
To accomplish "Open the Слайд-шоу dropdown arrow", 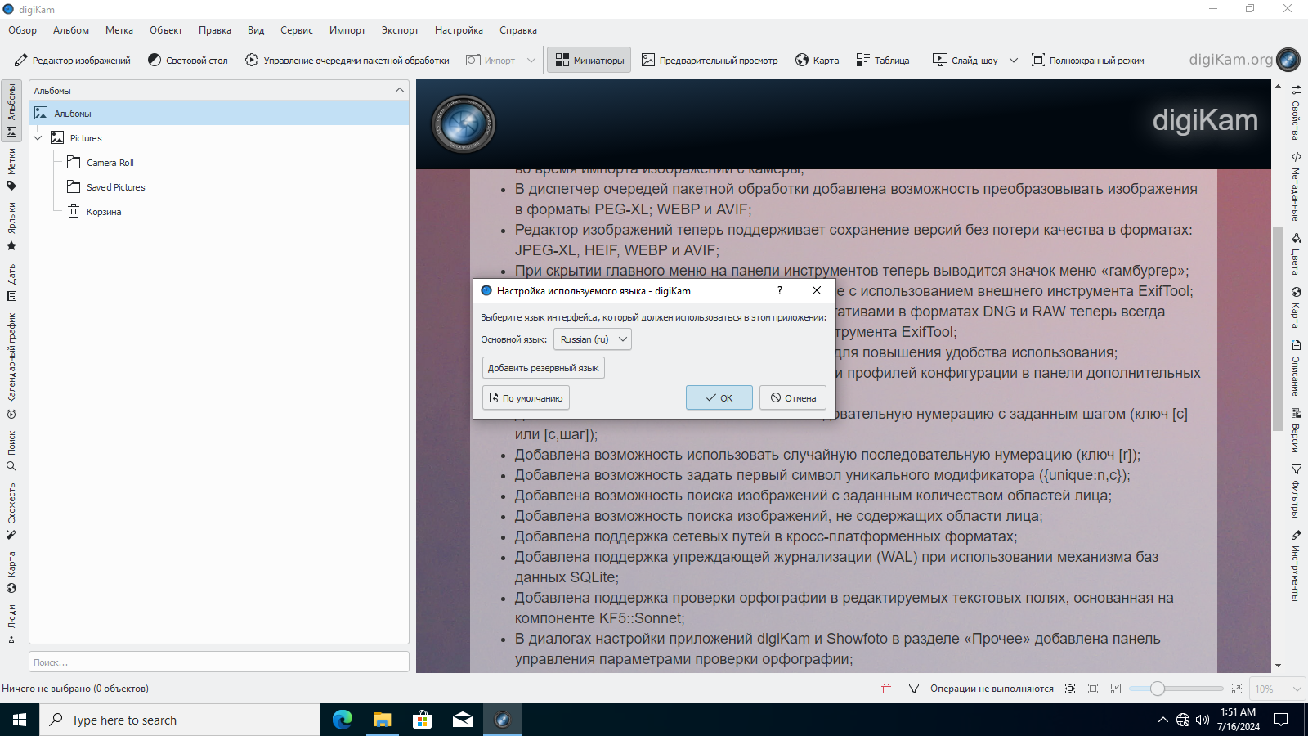I will [1014, 61].
